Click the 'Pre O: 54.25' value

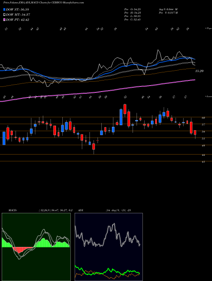click(132, 9)
